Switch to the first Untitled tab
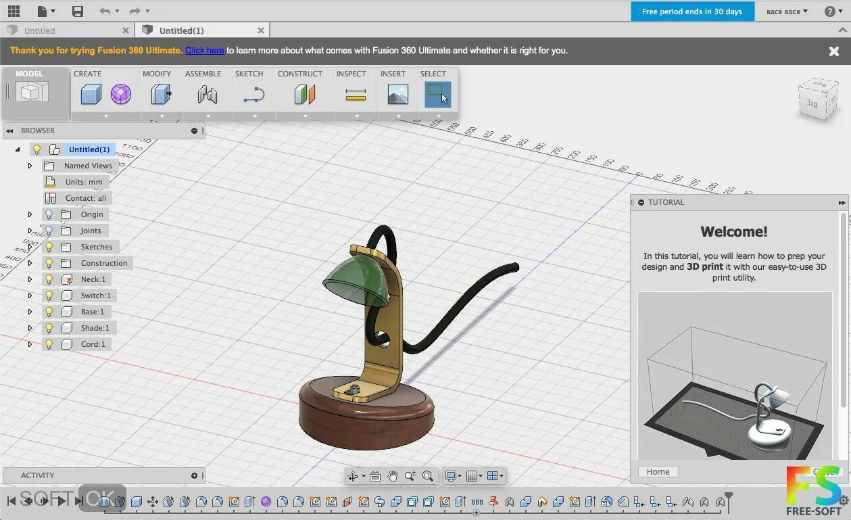 (x=68, y=30)
